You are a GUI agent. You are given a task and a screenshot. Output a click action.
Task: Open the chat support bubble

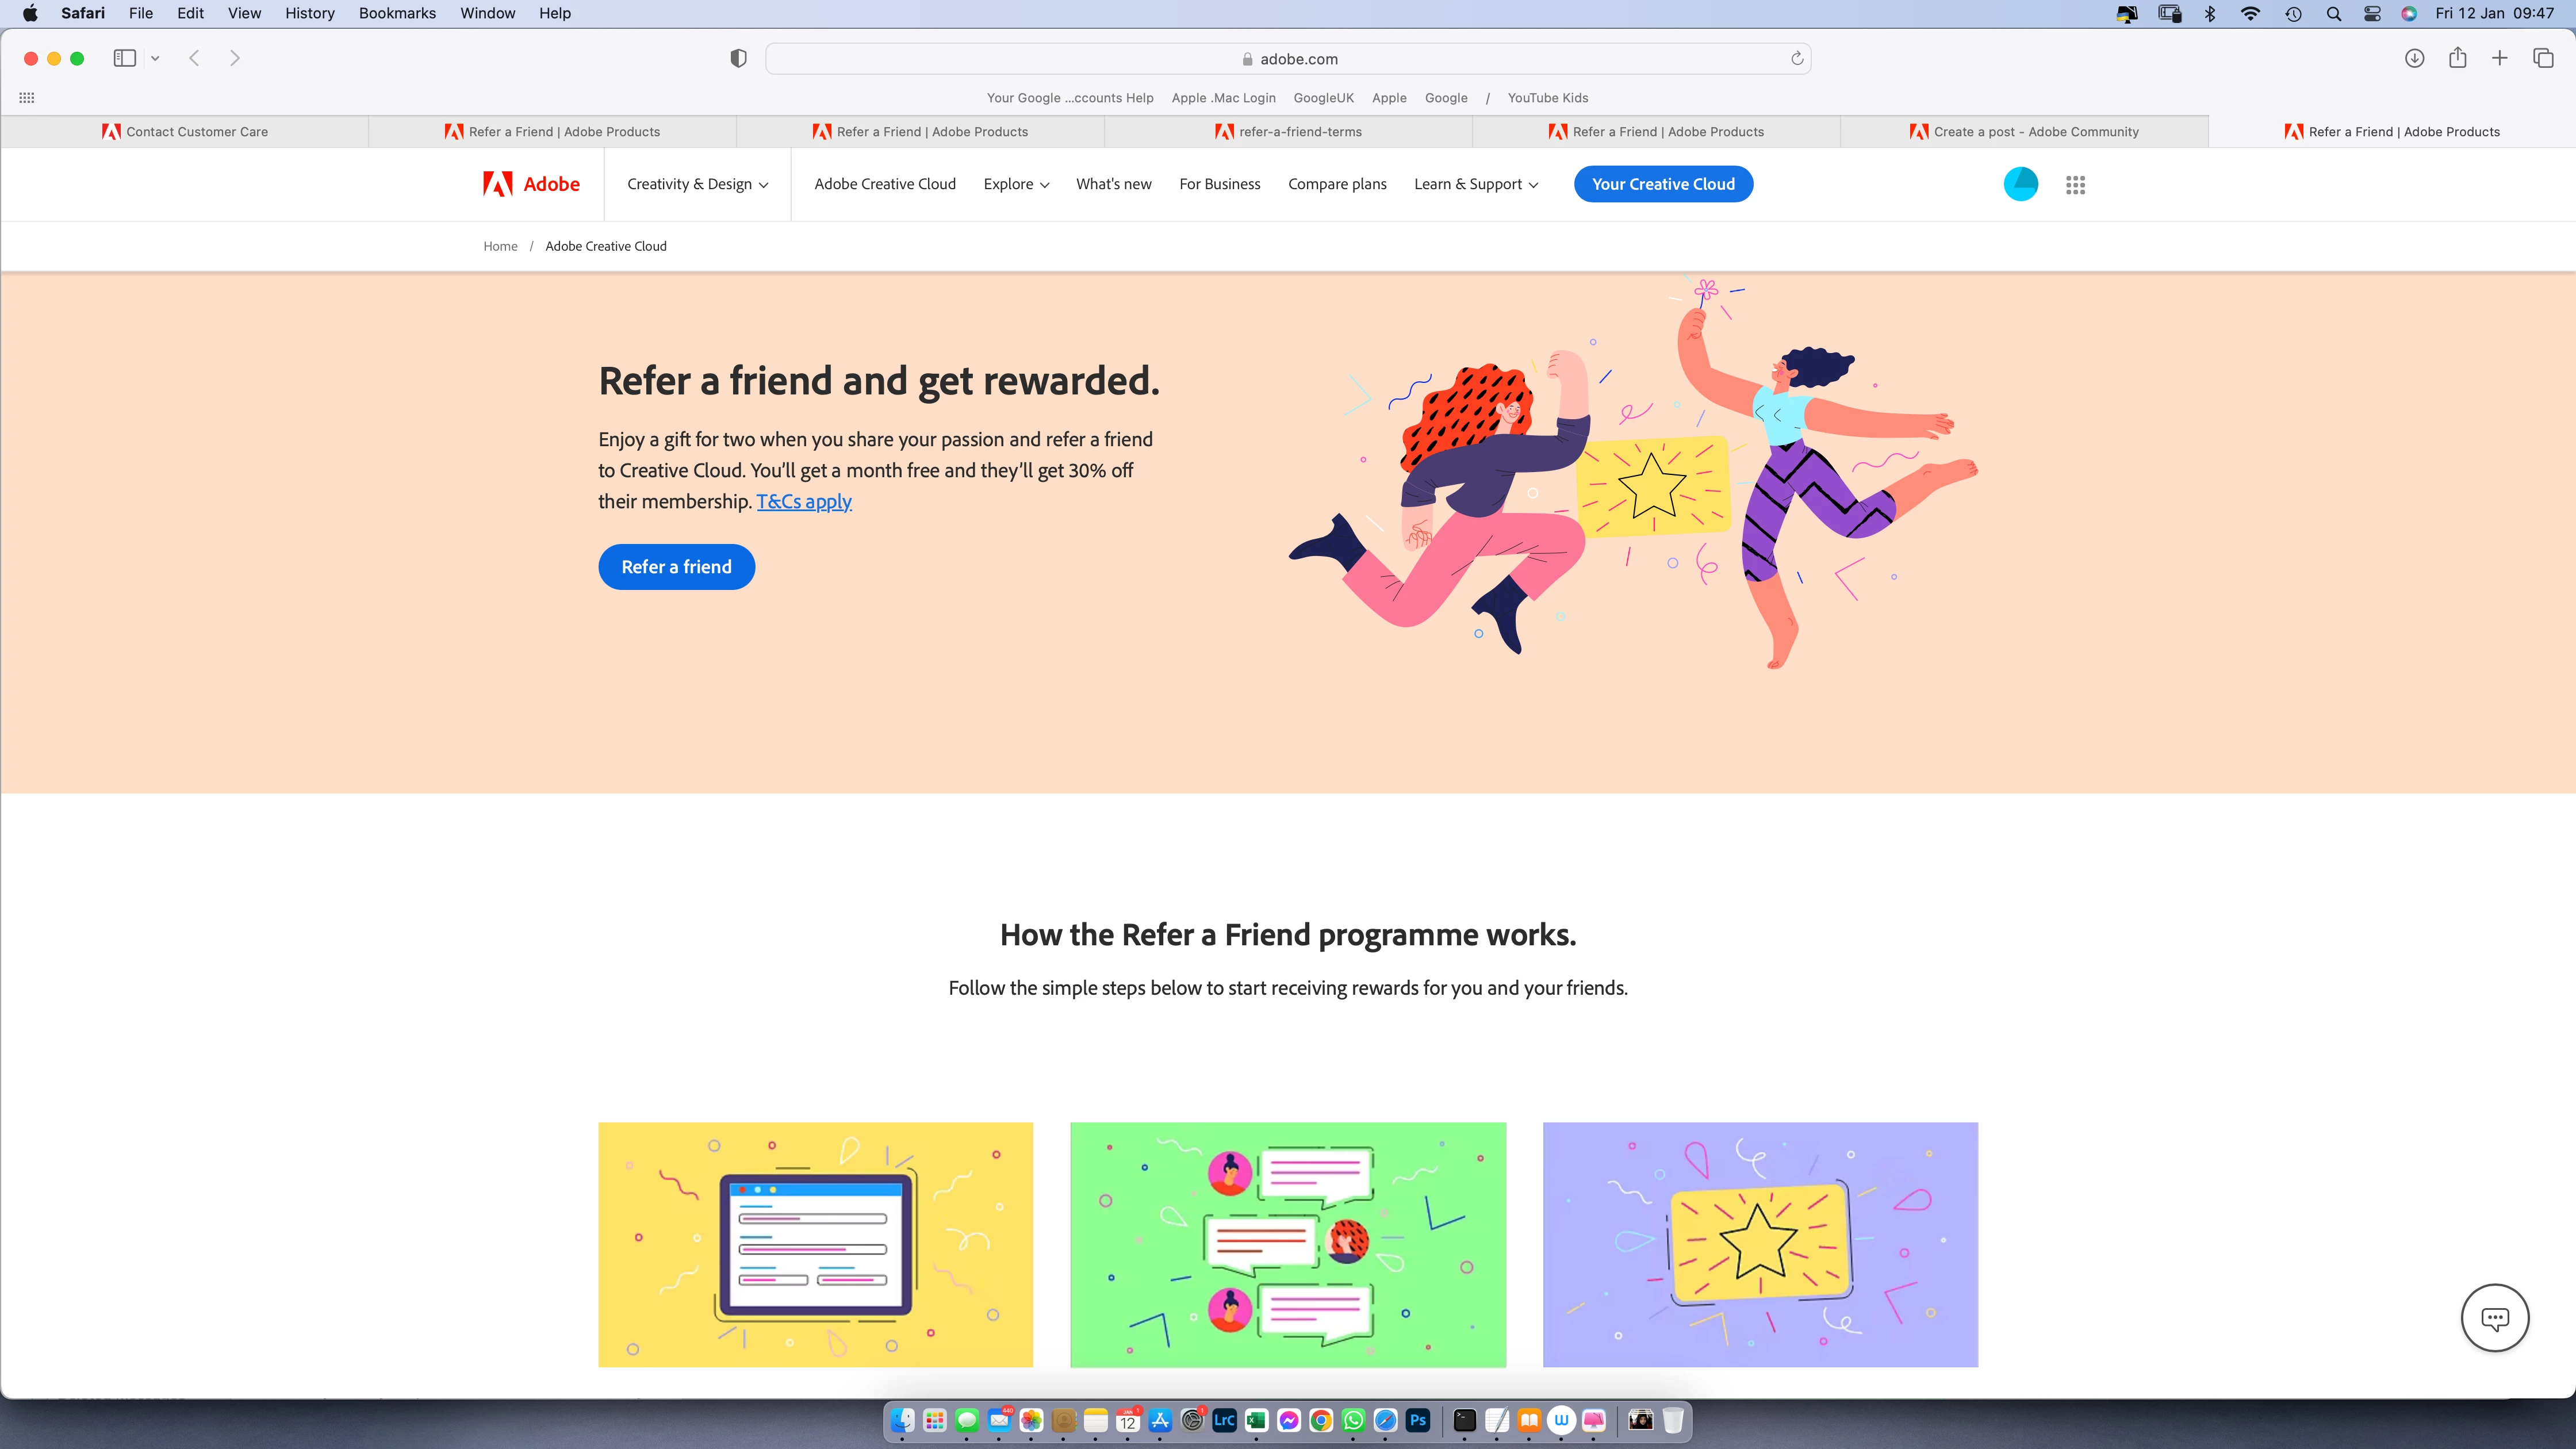pos(2495,1318)
